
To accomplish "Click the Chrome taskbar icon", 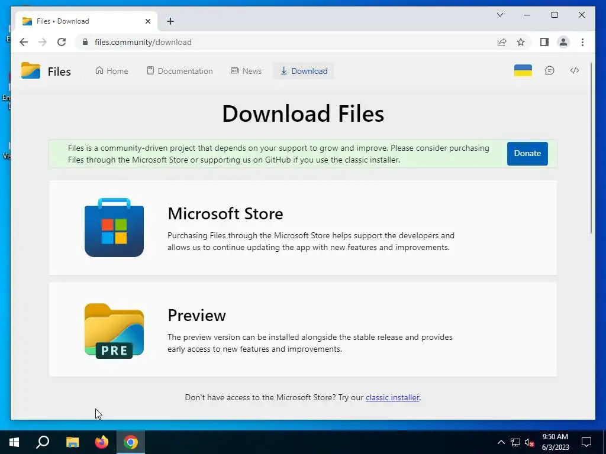I will [131, 442].
